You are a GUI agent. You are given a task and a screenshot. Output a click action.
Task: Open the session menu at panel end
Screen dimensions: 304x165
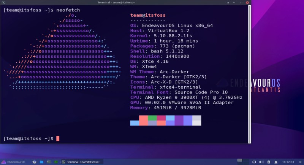[300, 162]
